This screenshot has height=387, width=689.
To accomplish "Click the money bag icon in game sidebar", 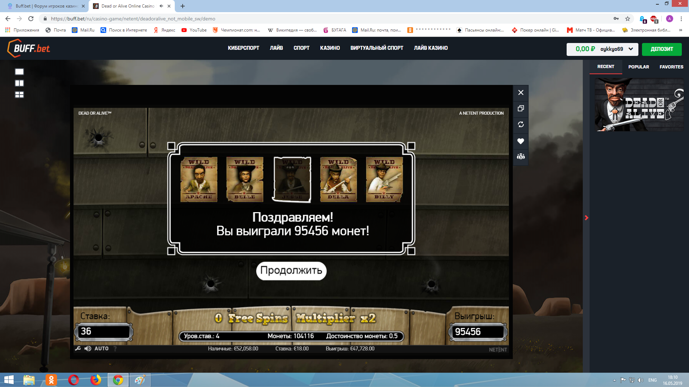I will click(x=521, y=157).
